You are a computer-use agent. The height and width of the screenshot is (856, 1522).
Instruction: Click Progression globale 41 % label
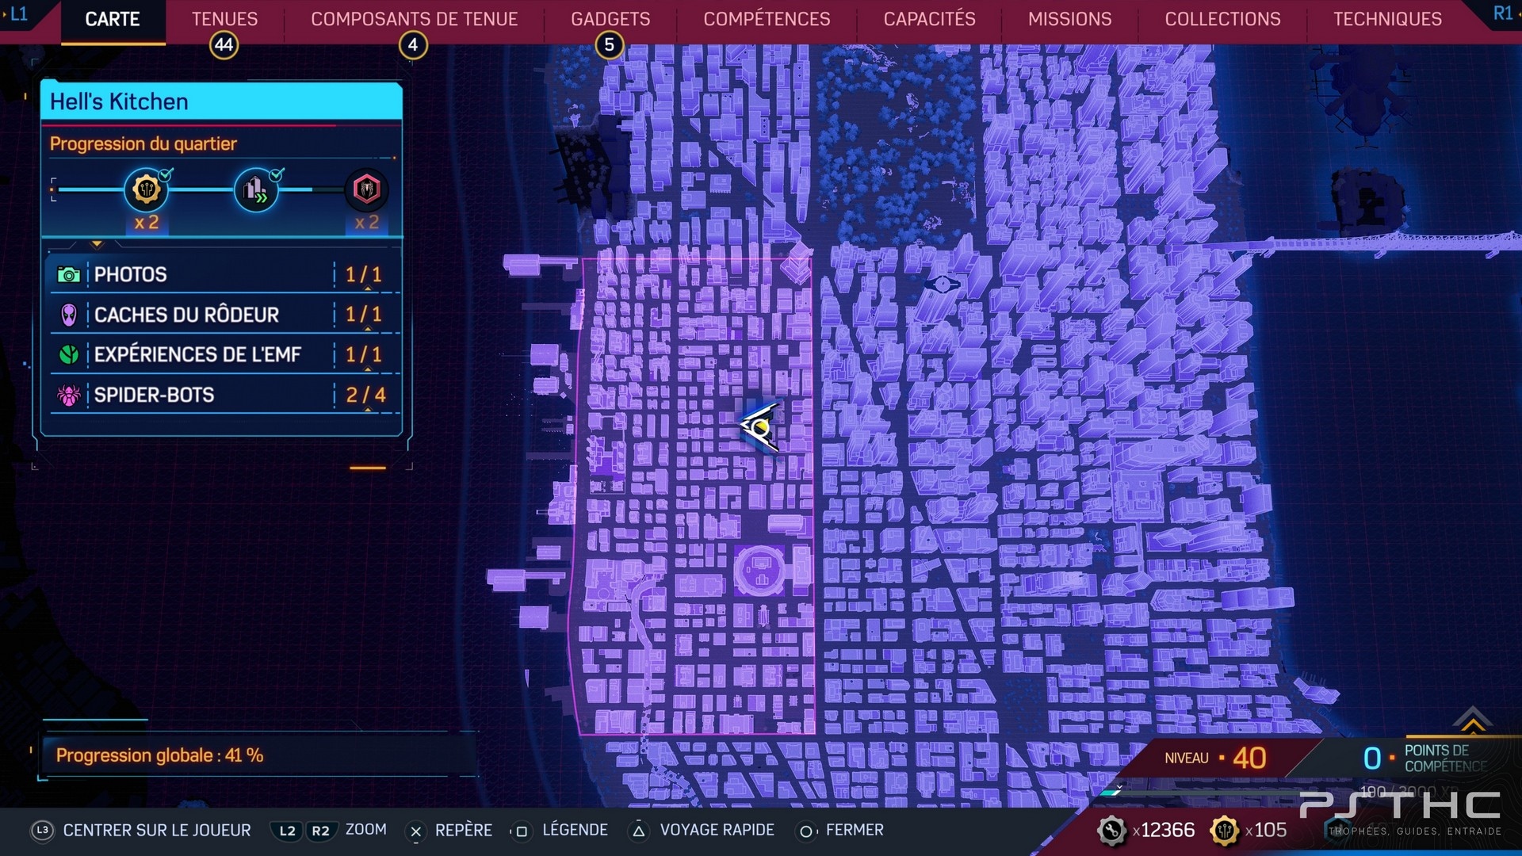coord(159,755)
